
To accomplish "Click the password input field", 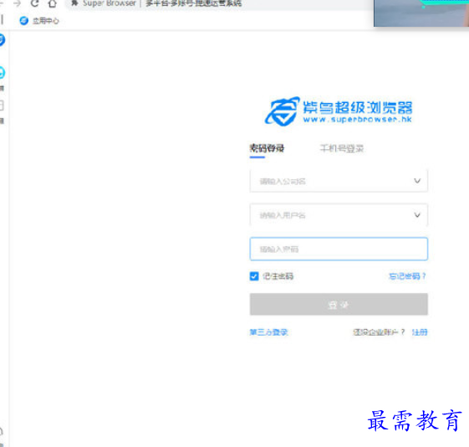I will [339, 249].
